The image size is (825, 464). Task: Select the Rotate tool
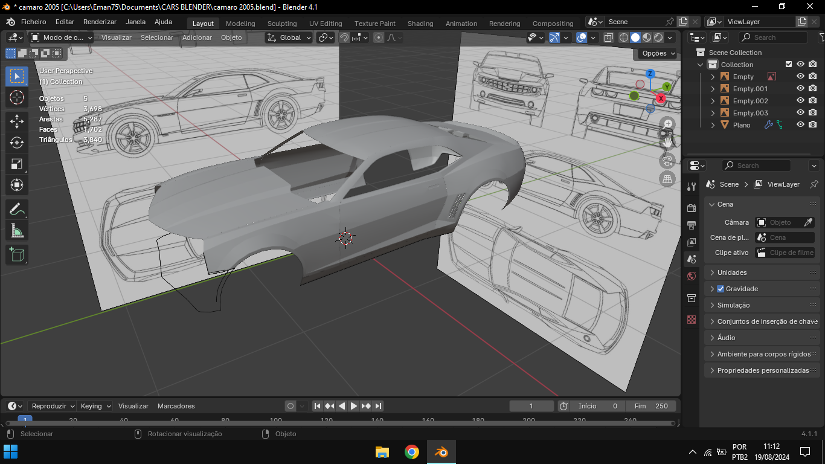pos(17,143)
